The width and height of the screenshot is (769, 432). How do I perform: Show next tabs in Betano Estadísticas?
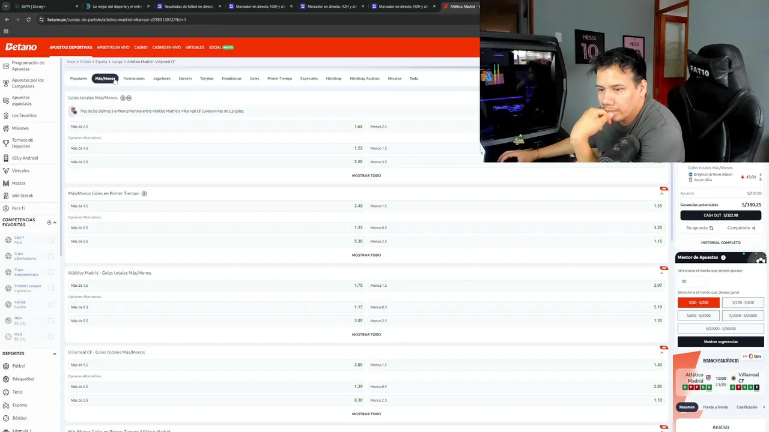click(x=764, y=407)
